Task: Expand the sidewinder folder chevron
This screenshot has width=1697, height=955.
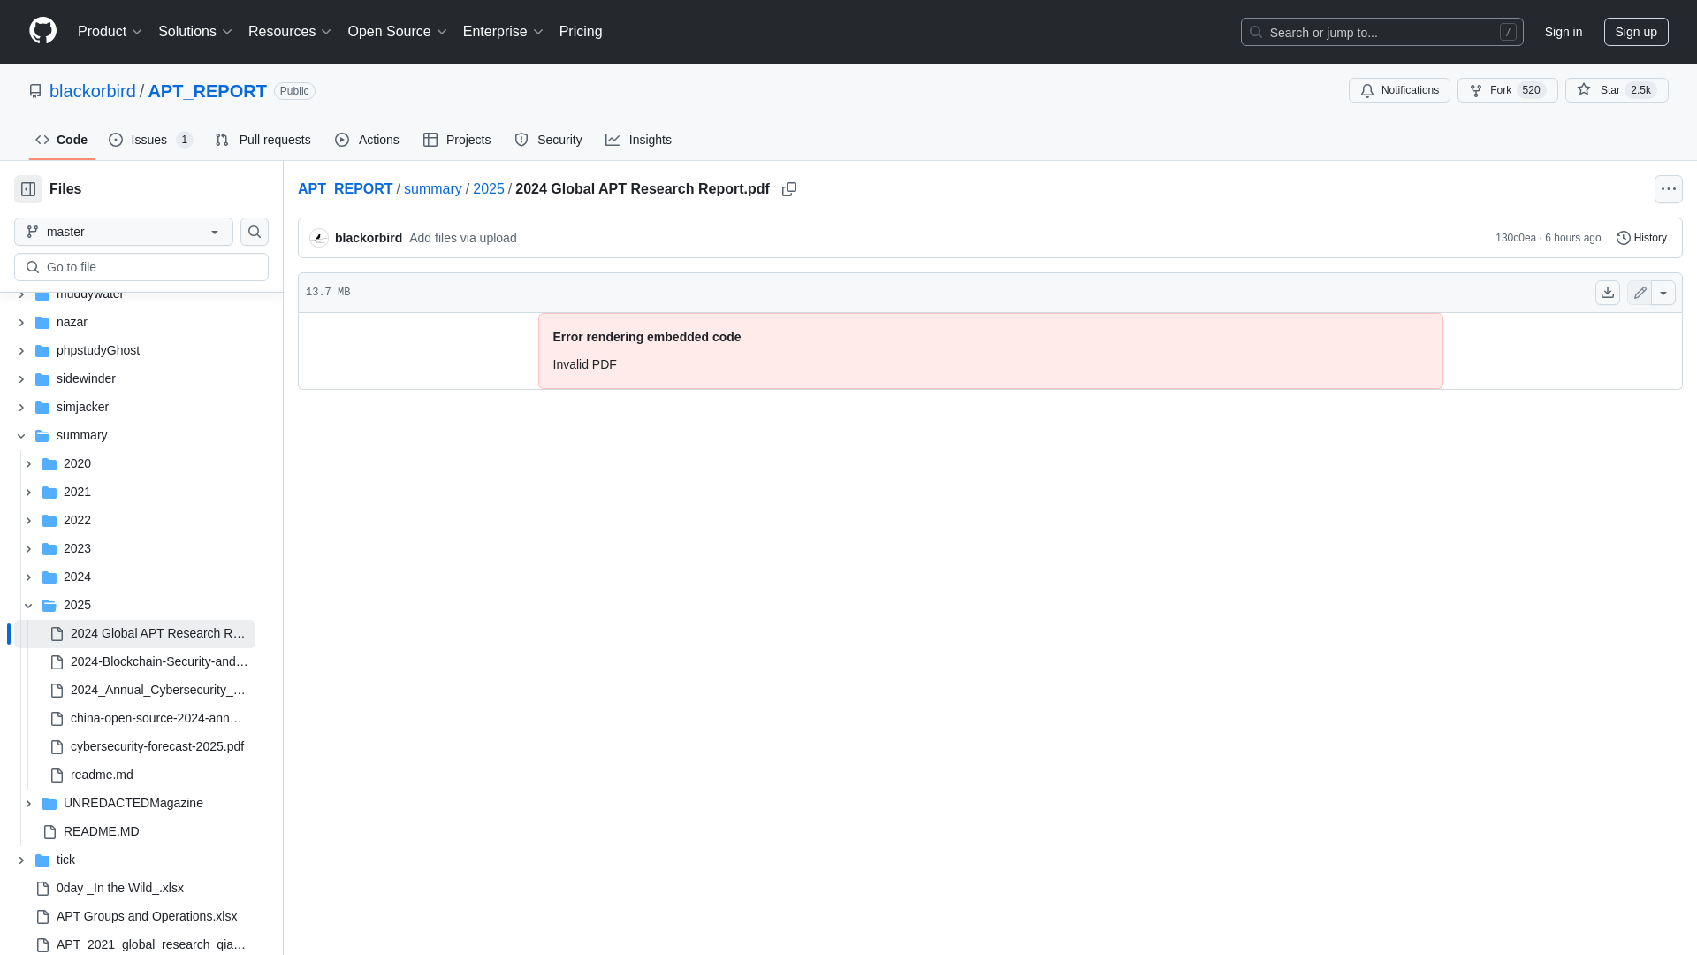Action: pos(21,379)
